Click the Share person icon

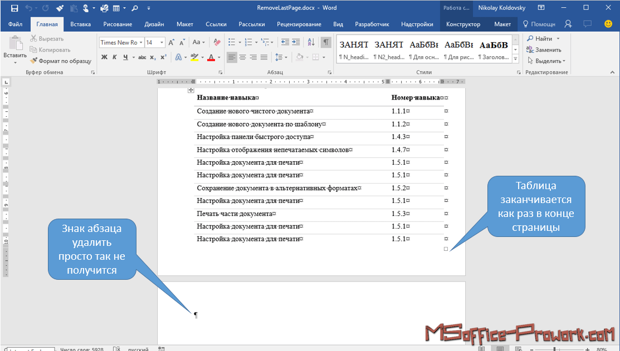pos(568,24)
